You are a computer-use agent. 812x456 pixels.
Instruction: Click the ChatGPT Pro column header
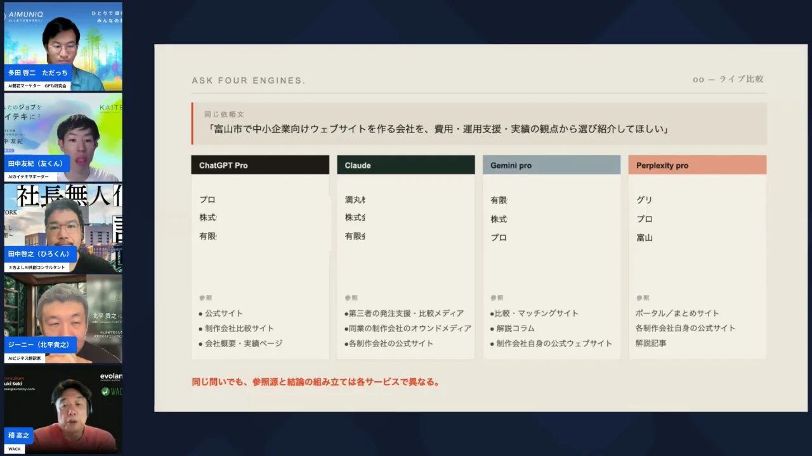[x=260, y=165]
